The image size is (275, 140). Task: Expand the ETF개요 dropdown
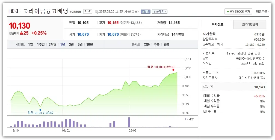pos(159,12)
